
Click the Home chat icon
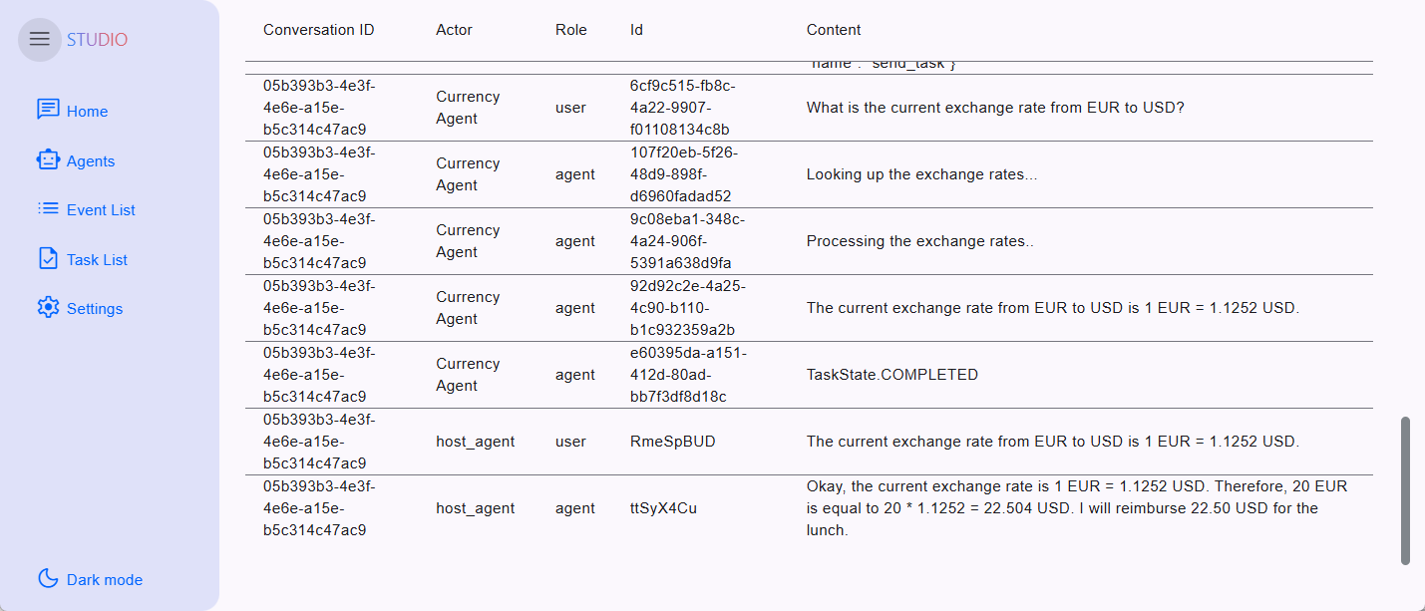48,110
